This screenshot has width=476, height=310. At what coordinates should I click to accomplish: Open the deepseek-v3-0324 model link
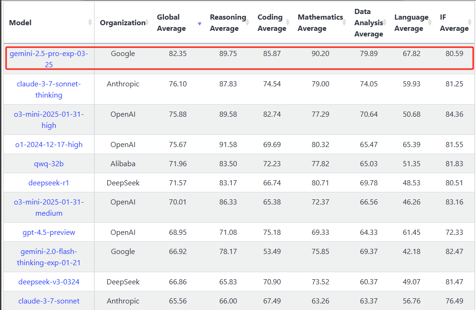[49, 282]
